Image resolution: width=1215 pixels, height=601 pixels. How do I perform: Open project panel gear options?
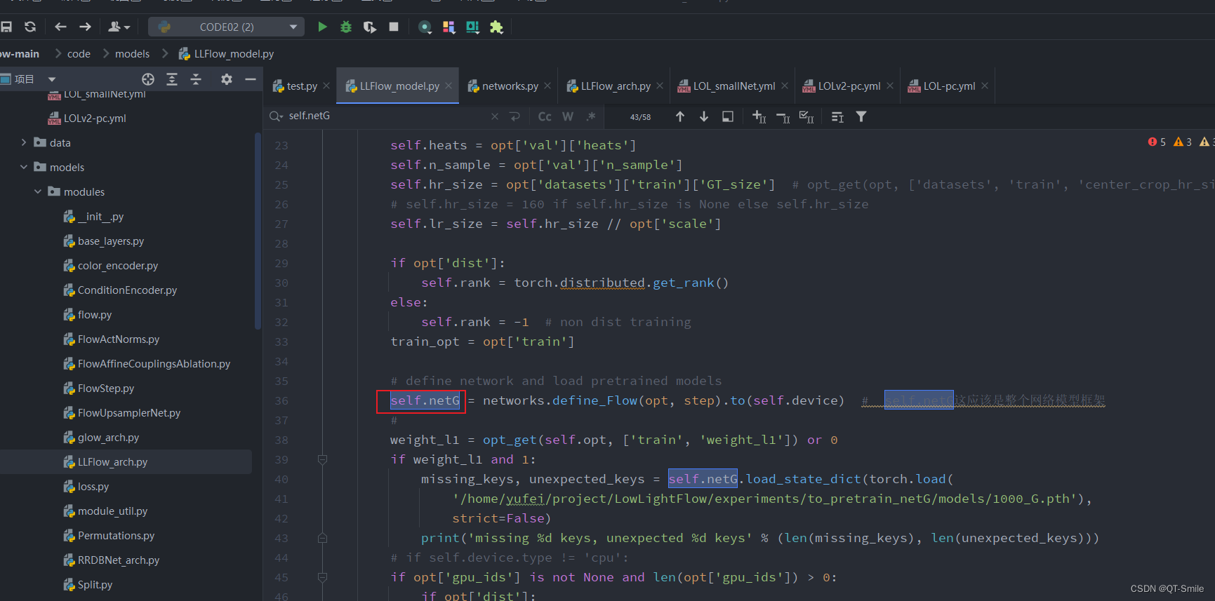(226, 79)
